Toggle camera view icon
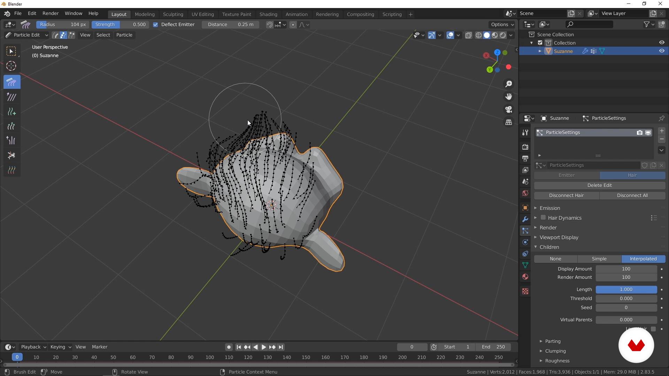 click(x=509, y=109)
